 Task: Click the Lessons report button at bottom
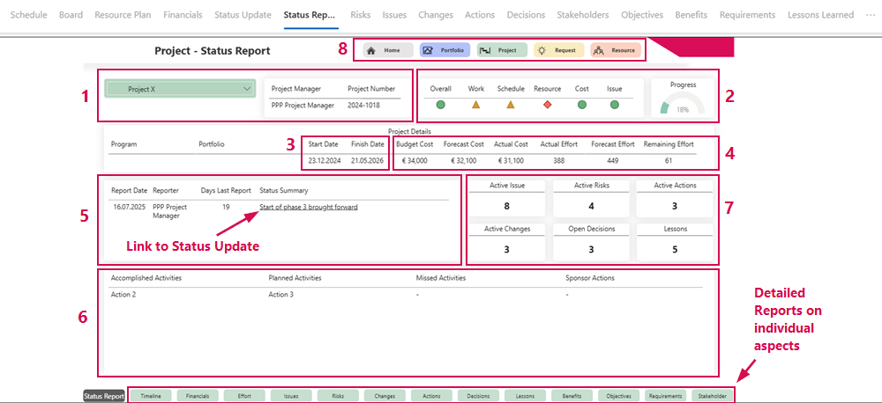coord(525,396)
